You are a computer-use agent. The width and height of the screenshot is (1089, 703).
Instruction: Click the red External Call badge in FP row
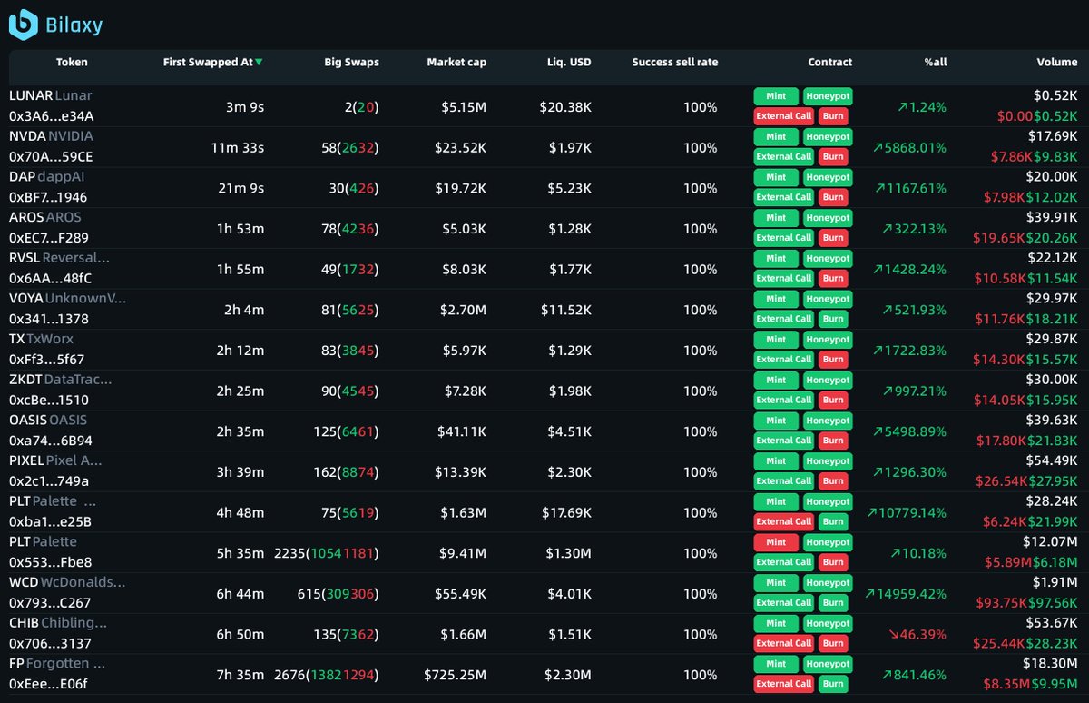(784, 684)
